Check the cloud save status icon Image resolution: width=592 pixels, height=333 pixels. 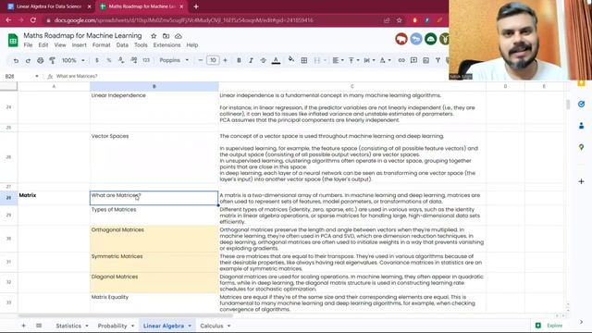click(179, 36)
